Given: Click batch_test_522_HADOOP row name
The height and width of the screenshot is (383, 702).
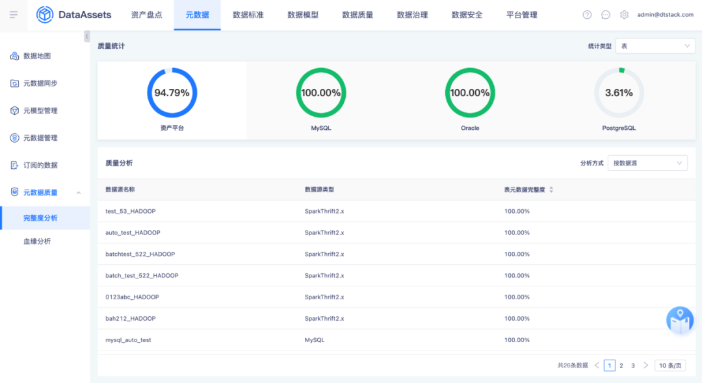Looking at the screenshot, I should pyautogui.click(x=142, y=275).
